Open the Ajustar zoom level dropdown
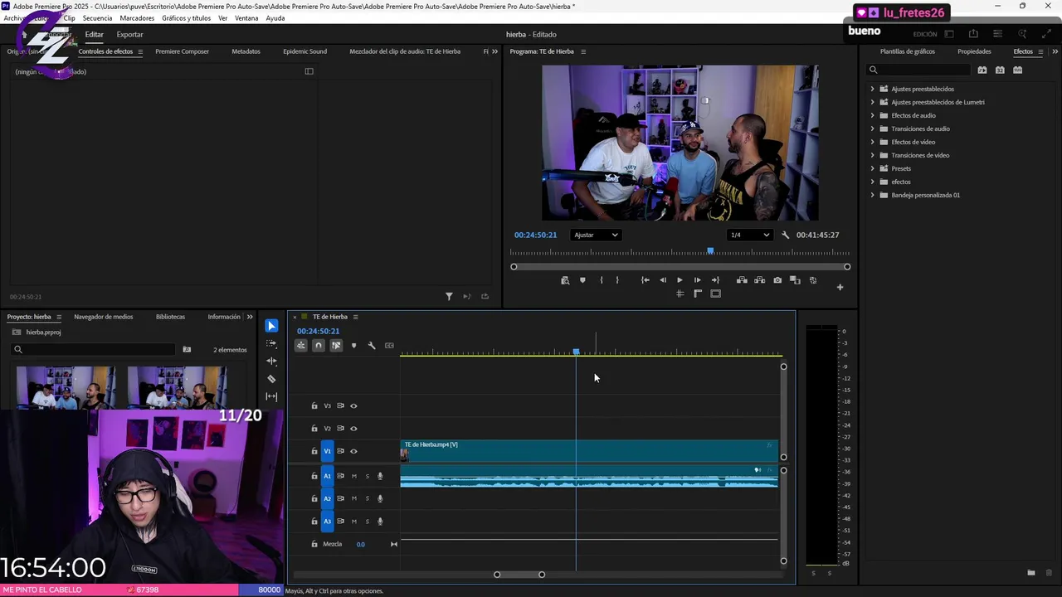1062x597 pixels. coord(596,235)
